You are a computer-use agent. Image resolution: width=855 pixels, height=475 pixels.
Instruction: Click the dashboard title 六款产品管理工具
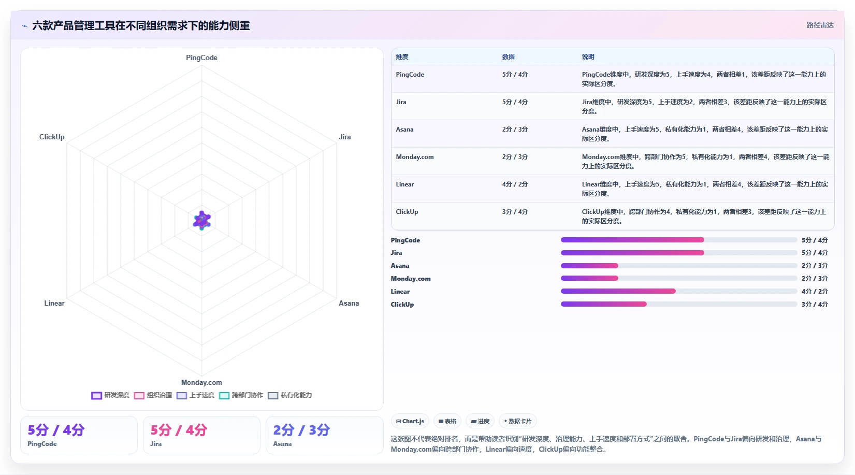141,26
